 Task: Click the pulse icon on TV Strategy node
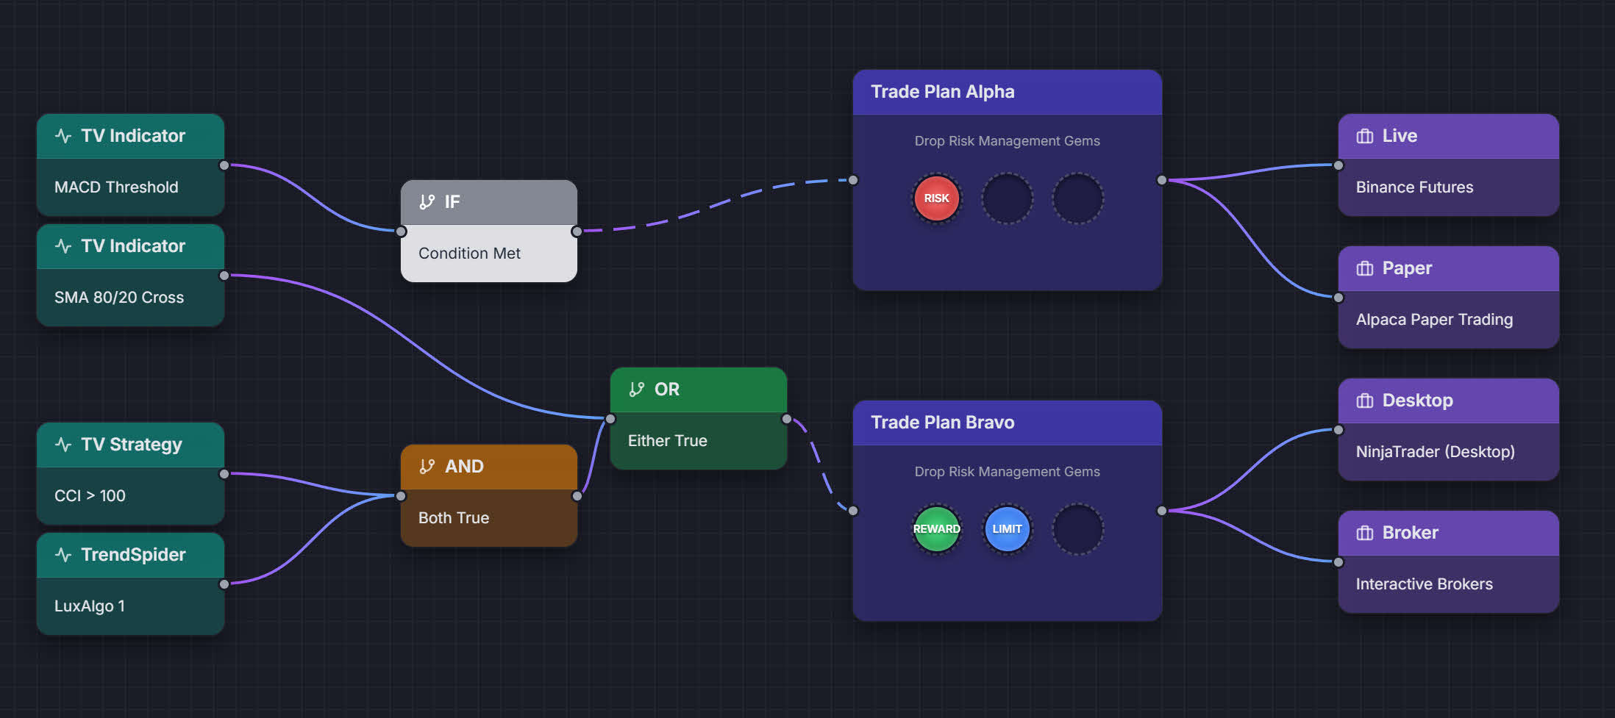[x=63, y=445]
